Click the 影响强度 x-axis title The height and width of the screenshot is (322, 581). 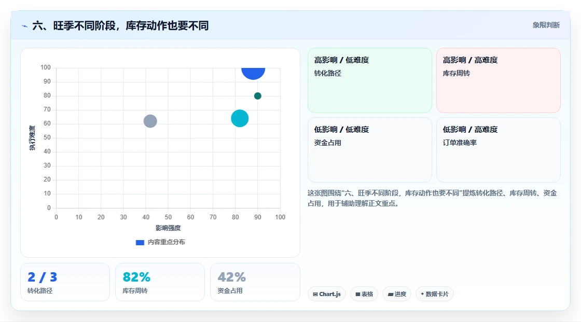pos(168,228)
